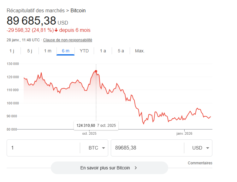This screenshot has width=237, height=182.
Task: Select the 5 a range tab
Action: [121, 51]
